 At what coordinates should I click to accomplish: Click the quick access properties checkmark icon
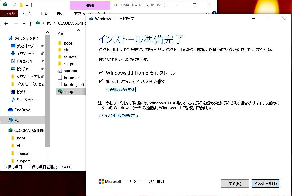pos(15,5)
